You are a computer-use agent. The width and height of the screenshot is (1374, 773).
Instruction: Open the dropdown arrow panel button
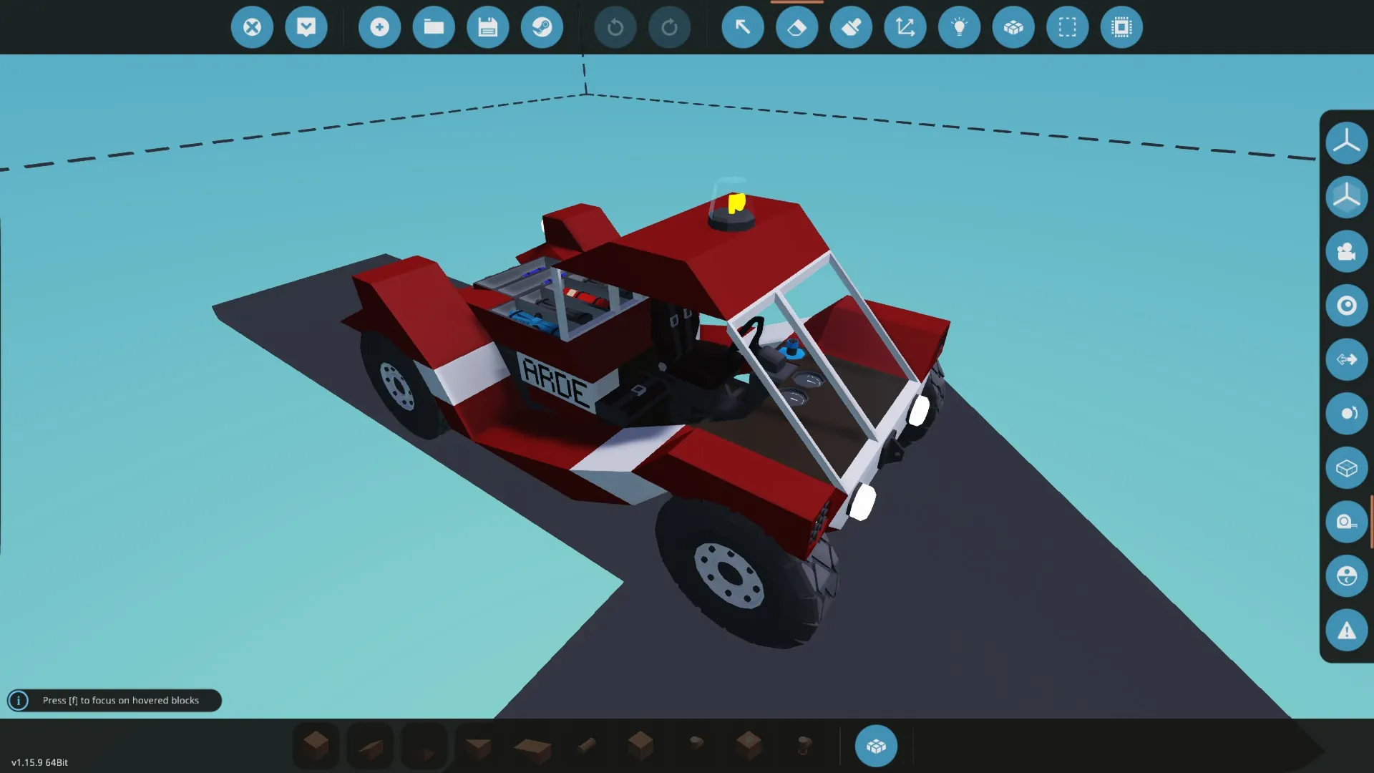[306, 27]
